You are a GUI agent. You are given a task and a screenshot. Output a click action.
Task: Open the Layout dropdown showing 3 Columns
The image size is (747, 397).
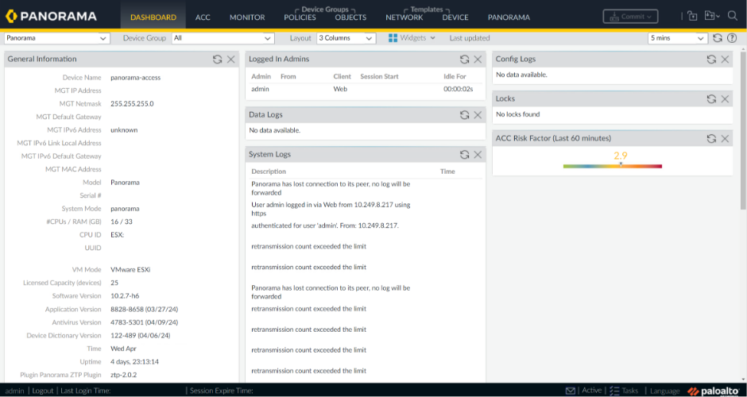346,38
